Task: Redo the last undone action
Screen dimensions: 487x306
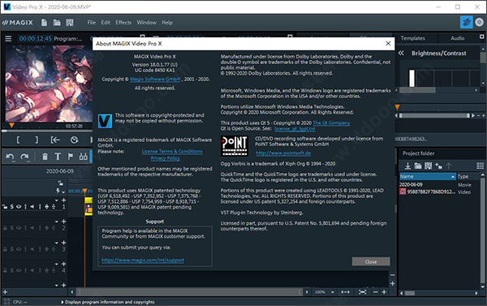Action: coord(24,157)
